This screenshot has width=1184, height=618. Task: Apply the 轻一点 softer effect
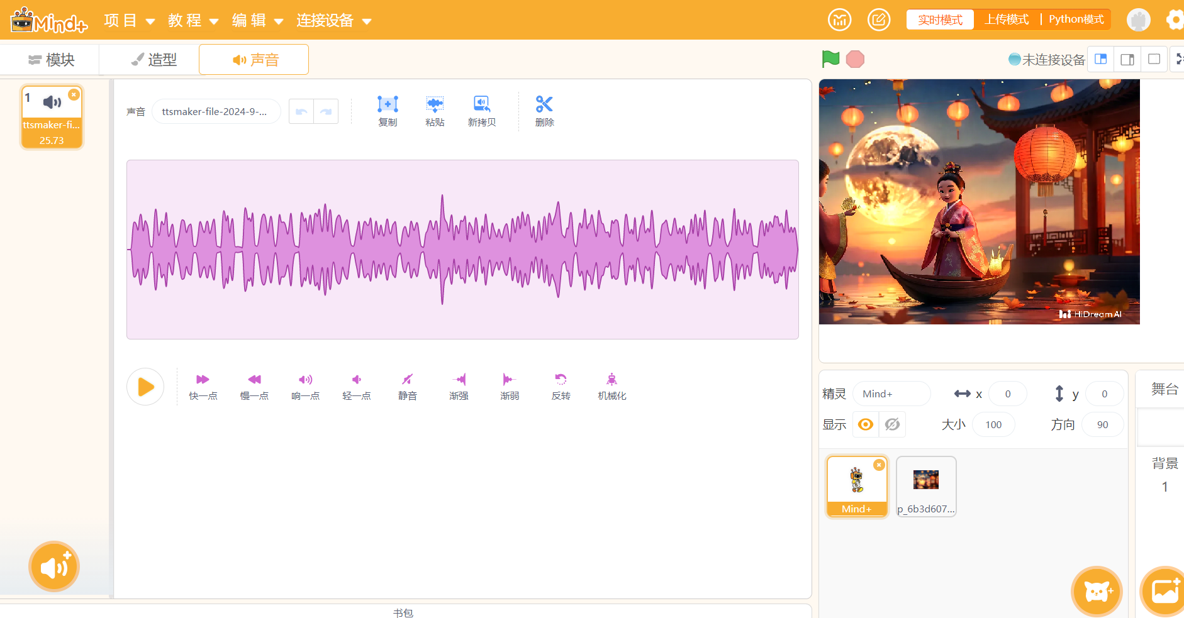357,387
